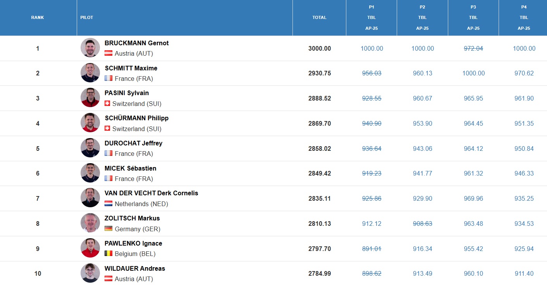Open struck-through P3 score 972.04
This screenshot has width=547, height=285.
473,48
